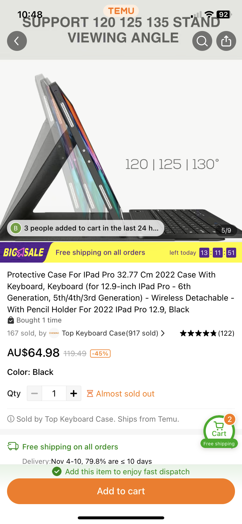Tap the share icon
Screen dimensions: 242x524
226,41
